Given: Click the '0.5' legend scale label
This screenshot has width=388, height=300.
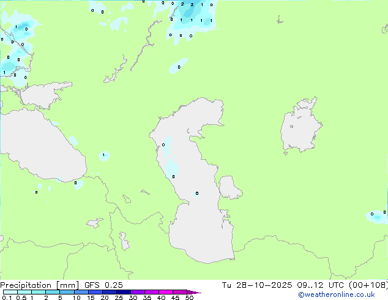Looking at the screenshot, I should point(21,298).
